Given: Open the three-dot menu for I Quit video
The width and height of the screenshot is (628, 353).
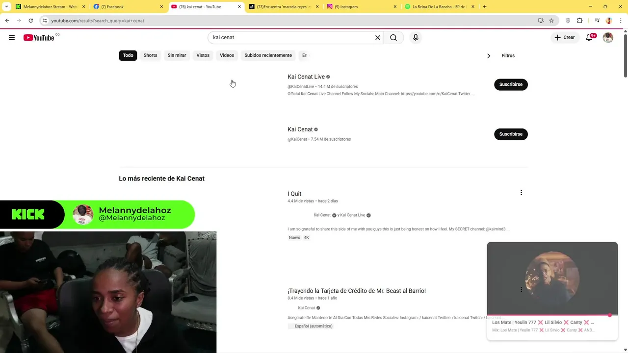Looking at the screenshot, I should [521, 193].
